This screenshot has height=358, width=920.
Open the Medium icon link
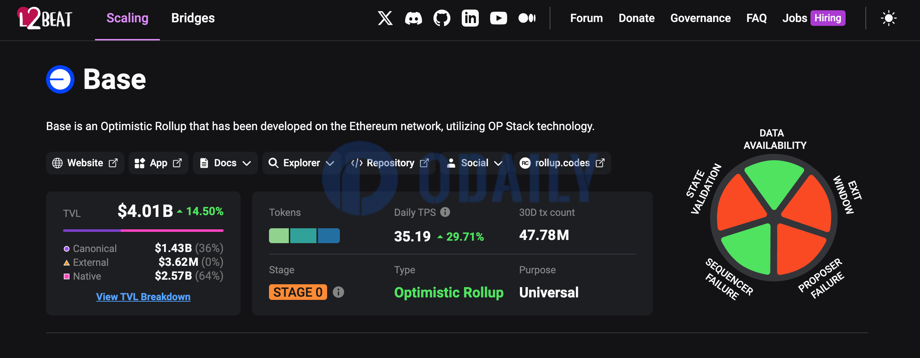click(x=527, y=18)
